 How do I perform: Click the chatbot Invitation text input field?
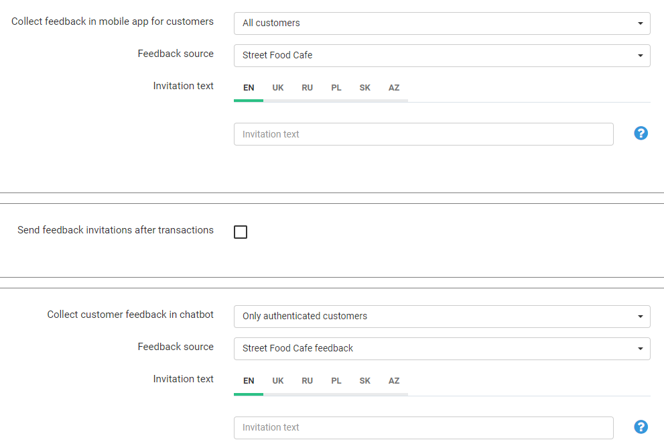(423, 427)
